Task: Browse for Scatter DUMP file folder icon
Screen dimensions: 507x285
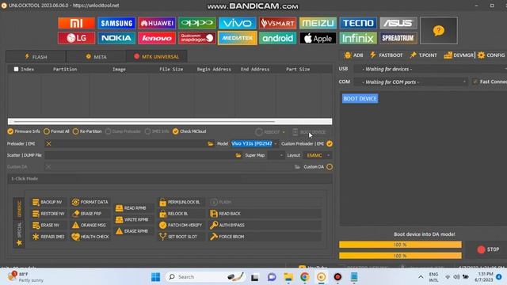Action: 238,155
